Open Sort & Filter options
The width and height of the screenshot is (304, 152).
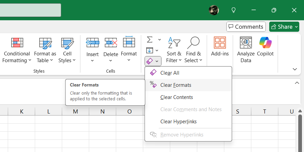[x=174, y=50]
